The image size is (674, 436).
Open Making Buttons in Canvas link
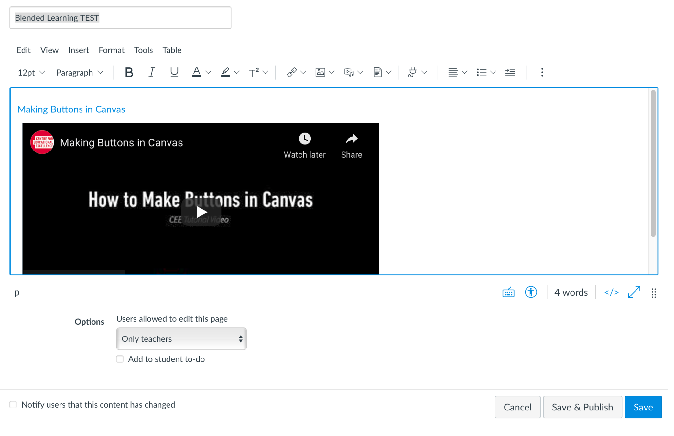tap(71, 109)
